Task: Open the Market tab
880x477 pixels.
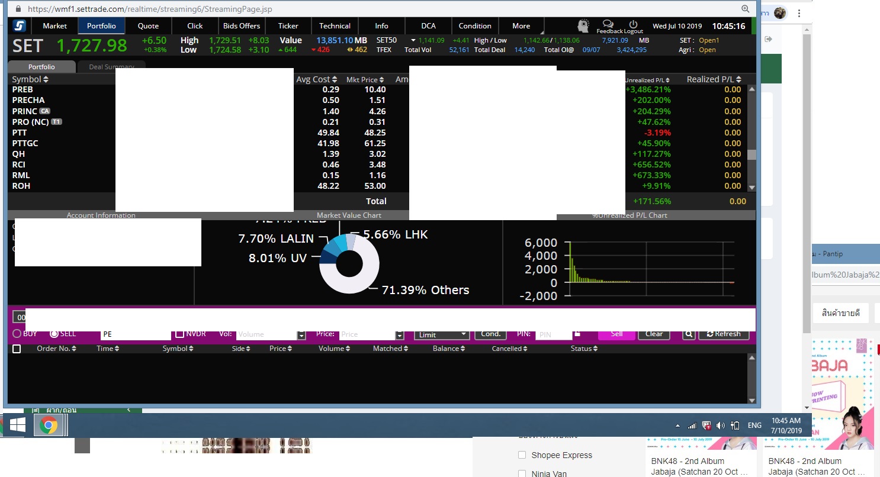Action: tap(55, 26)
